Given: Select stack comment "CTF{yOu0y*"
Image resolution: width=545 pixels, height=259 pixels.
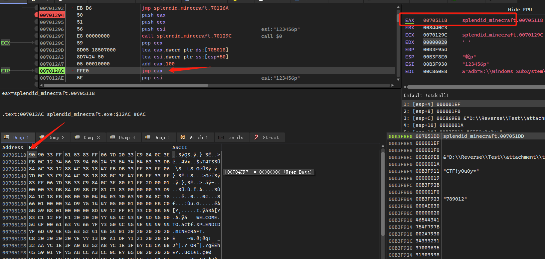Looking at the screenshot, I should tap(461, 171).
